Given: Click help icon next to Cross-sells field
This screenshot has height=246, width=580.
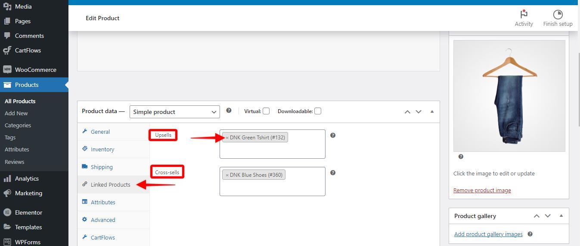Looking at the screenshot, I should [332, 173].
